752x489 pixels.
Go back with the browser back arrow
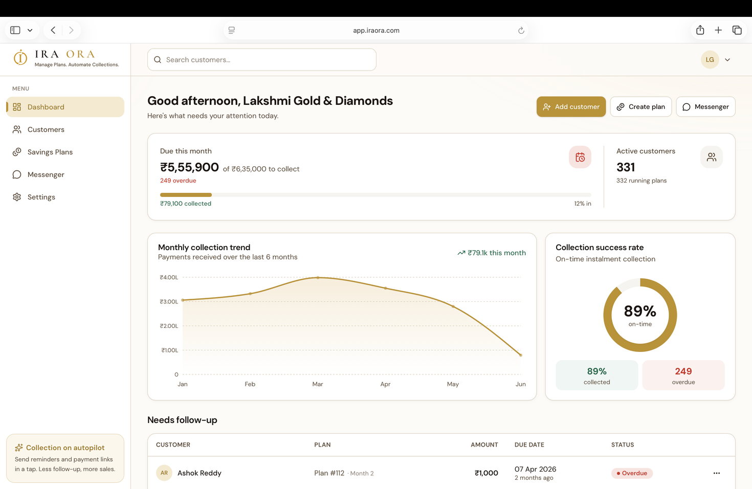tap(53, 30)
